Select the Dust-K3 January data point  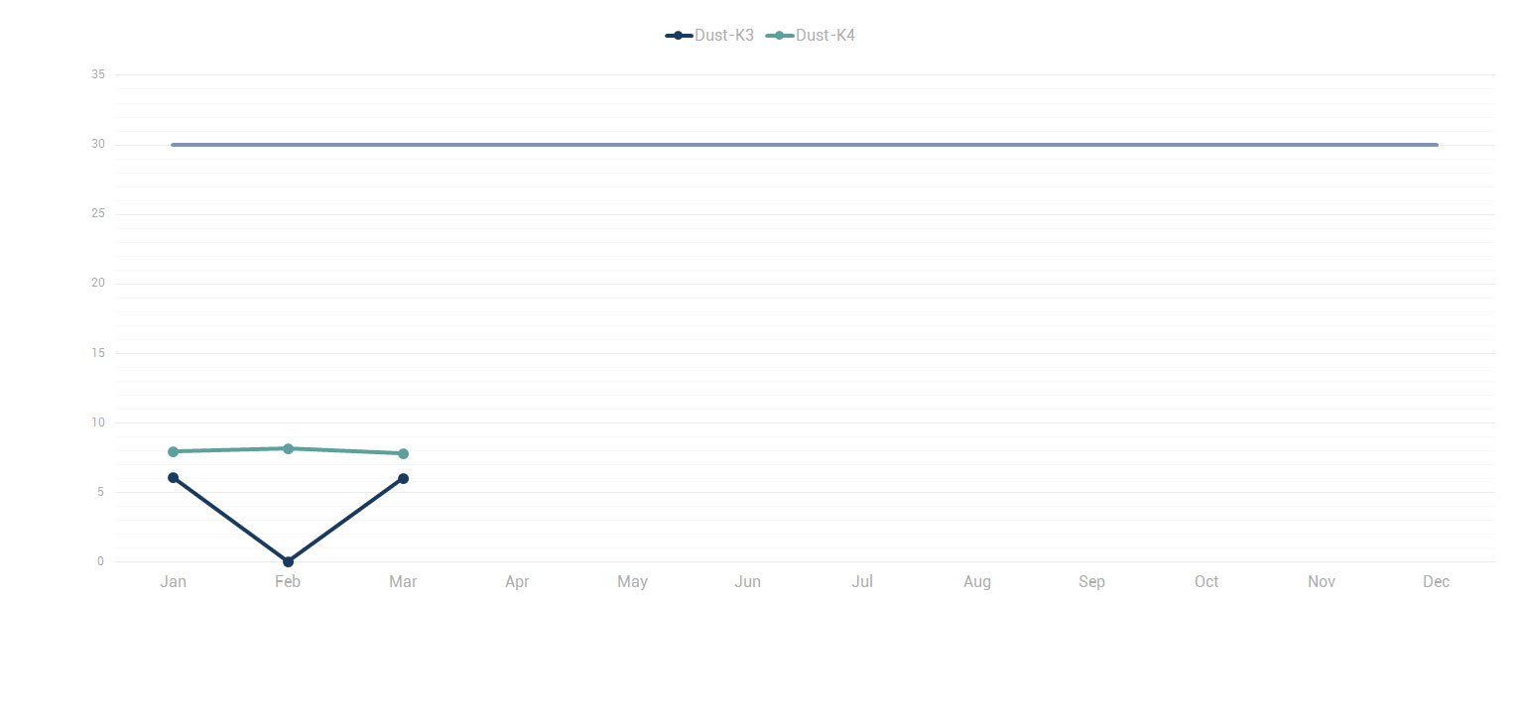click(x=173, y=478)
